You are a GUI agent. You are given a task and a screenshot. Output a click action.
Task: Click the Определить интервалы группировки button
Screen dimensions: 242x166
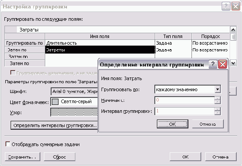pos(54,125)
